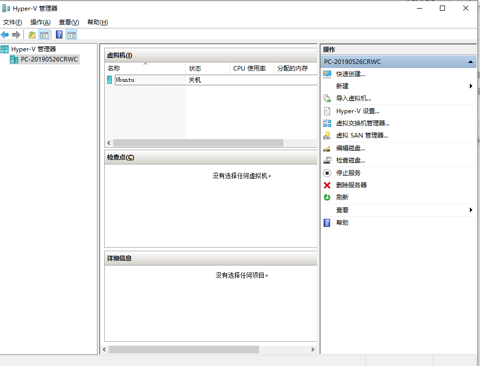
Task: Click the green 刷新 refresh icon
Action: (327, 197)
